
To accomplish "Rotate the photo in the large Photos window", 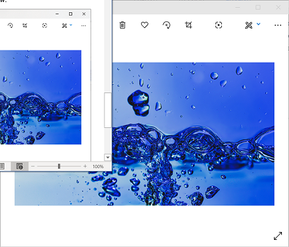I will pyautogui.click(x=166, y=25).
